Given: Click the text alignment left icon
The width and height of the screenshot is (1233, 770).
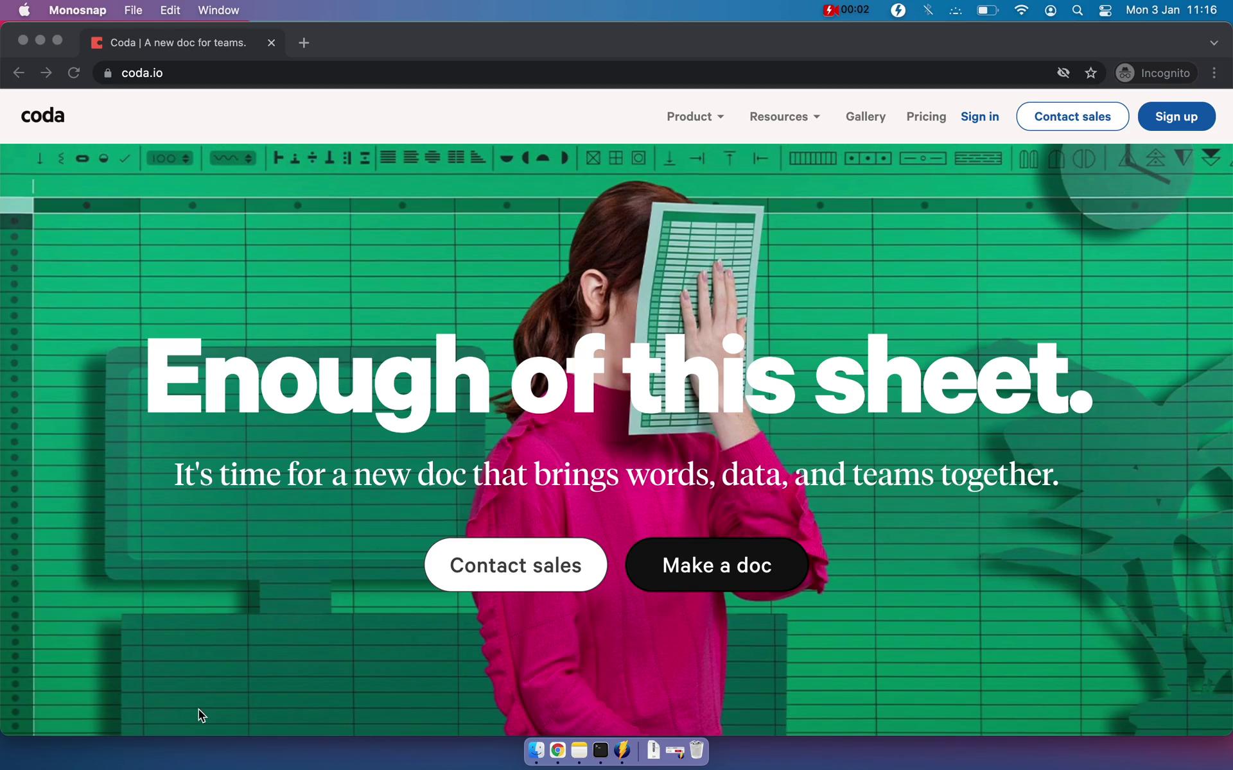Looking at the screenshot, I should coord(389,158).
